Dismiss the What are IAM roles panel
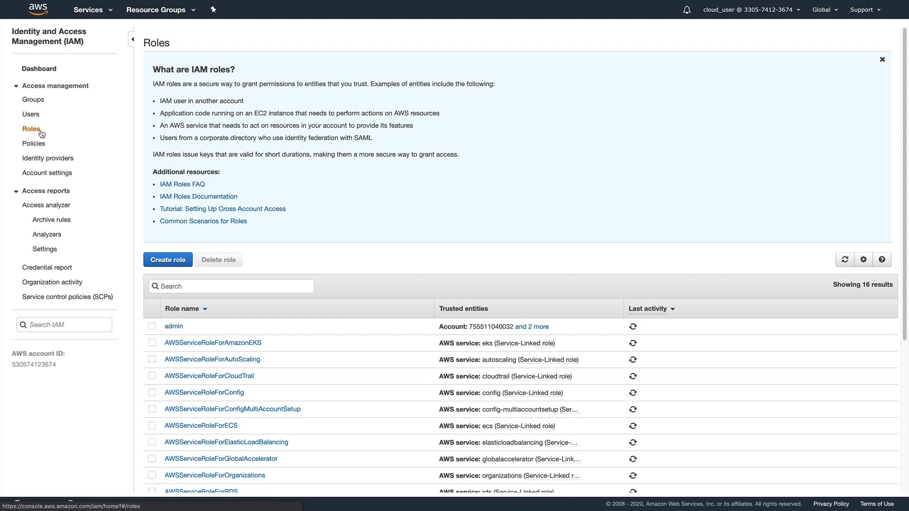Image resolution: width=909 pixels, height=511 pixels. tap(882, 60)
